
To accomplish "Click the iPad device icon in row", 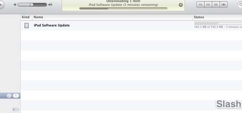I will [27, 26].
